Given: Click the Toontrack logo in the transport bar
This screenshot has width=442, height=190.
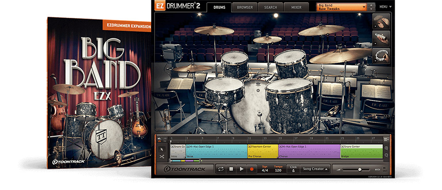Looking at the screenshot, I should click(185, 169).
